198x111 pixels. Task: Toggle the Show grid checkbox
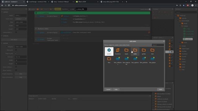click(x=16, y=50)
